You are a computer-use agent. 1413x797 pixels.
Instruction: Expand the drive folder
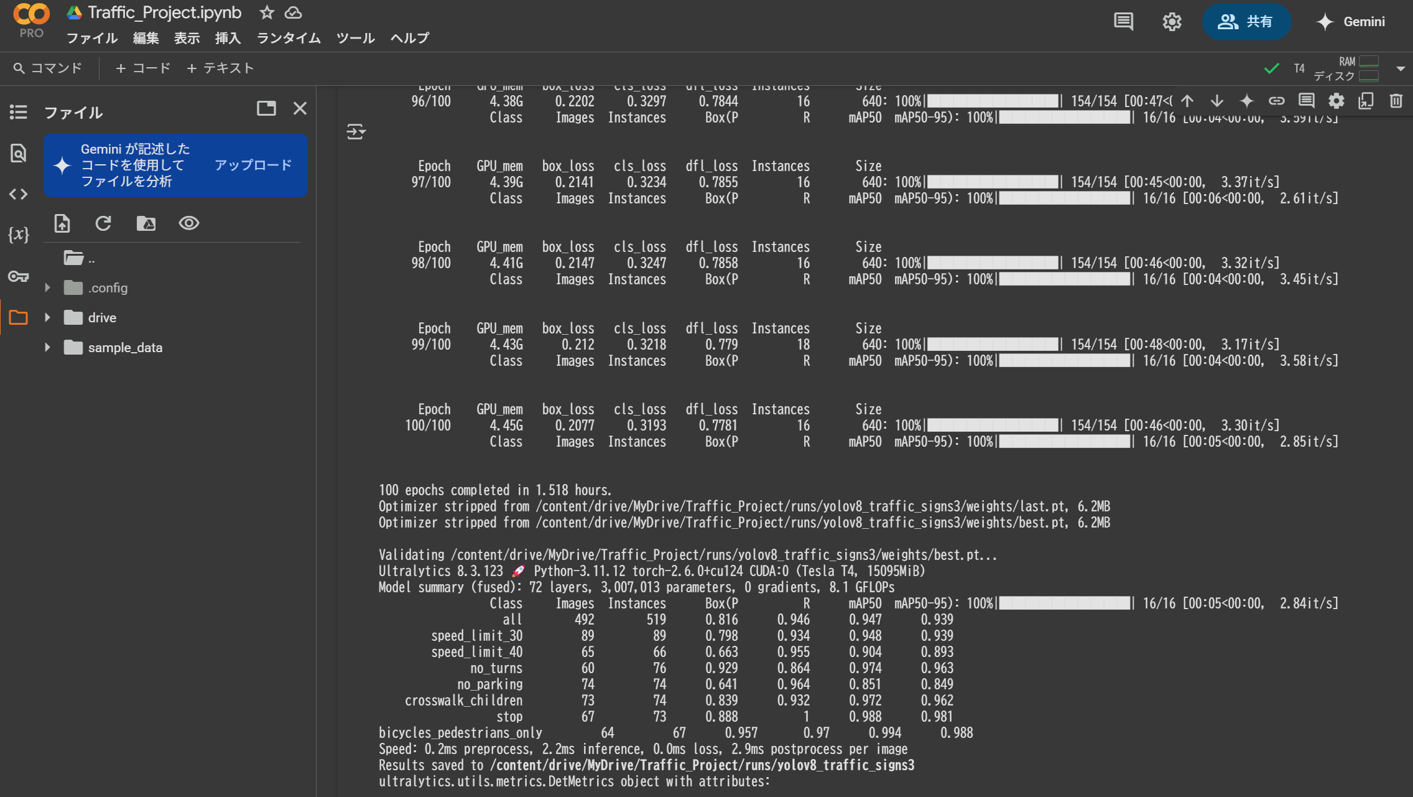click(x=47, y=318)
